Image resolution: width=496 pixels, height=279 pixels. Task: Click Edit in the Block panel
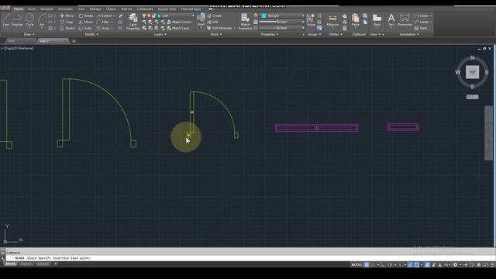pyautogui.click(x=212, y=22)
